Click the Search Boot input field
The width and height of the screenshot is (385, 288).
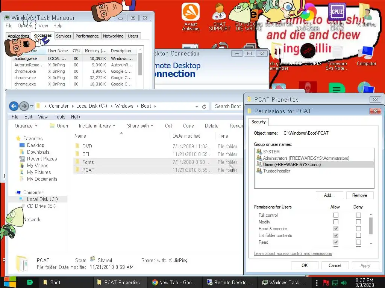pos(227,106)
